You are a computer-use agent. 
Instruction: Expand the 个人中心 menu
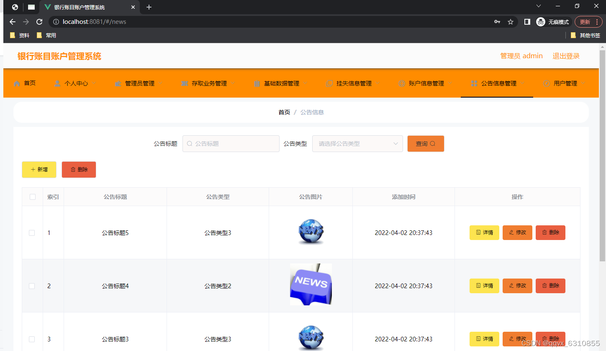75,83
